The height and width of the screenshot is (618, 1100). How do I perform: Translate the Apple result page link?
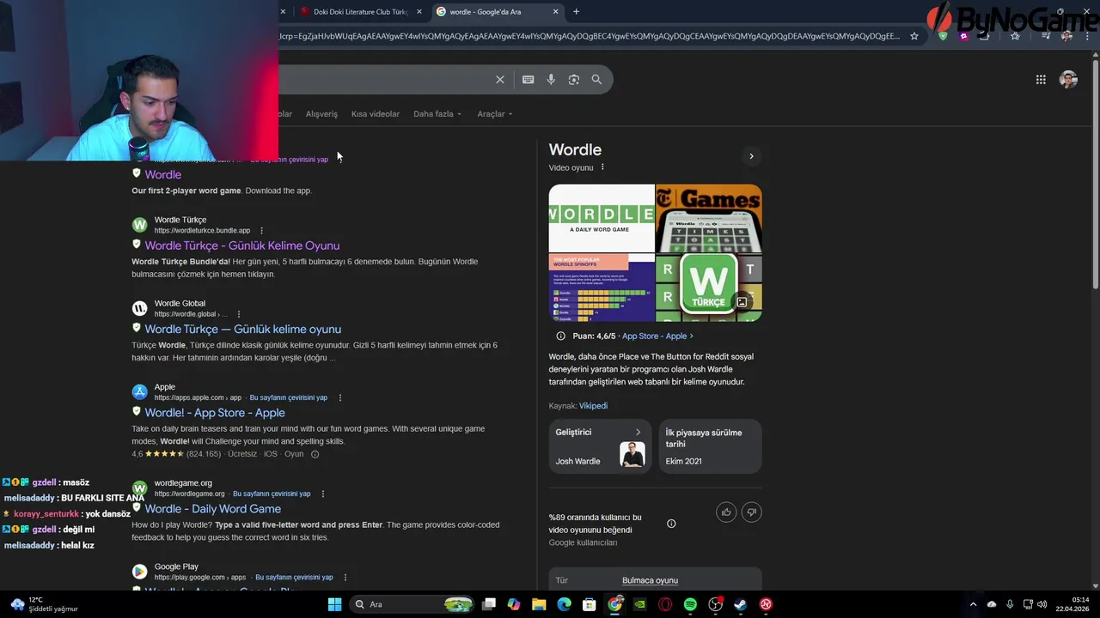[x=289, y=397]
